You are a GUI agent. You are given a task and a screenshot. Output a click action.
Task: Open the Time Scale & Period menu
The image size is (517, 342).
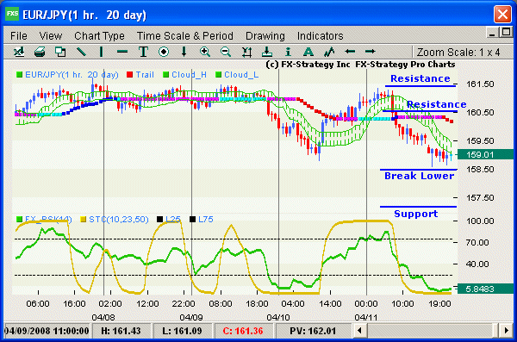(185, 35)
